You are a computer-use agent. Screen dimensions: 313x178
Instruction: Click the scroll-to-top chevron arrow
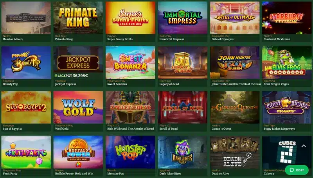(x=304, y=146)
